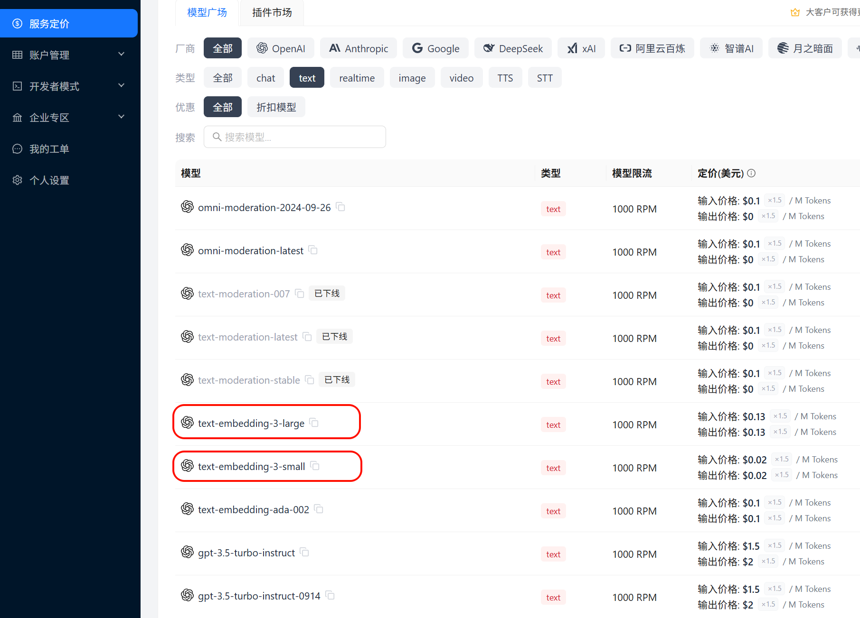Open 我的工单 in the sidebar
860x618 pixels.
[x=69, y=148]
